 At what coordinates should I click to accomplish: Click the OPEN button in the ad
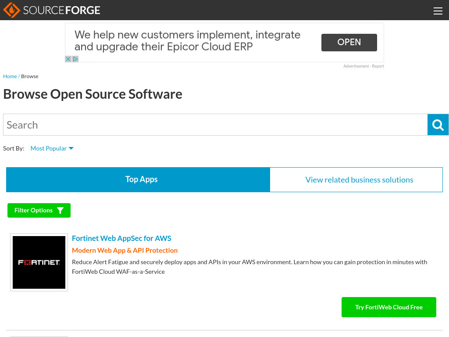349,43
